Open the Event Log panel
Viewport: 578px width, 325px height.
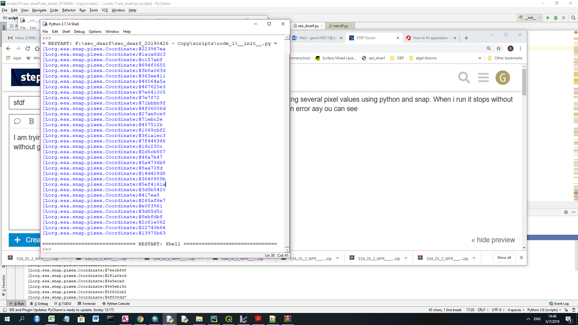560,303
